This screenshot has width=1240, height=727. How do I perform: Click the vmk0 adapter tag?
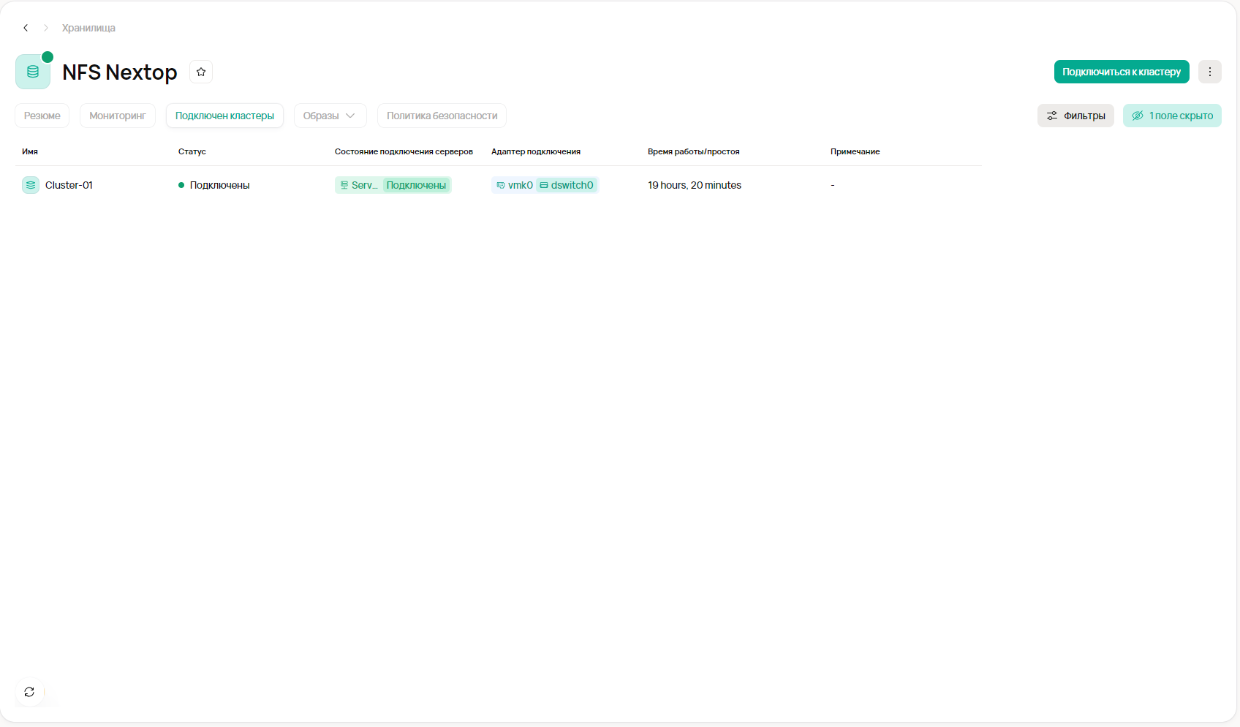tap(515, 185)
